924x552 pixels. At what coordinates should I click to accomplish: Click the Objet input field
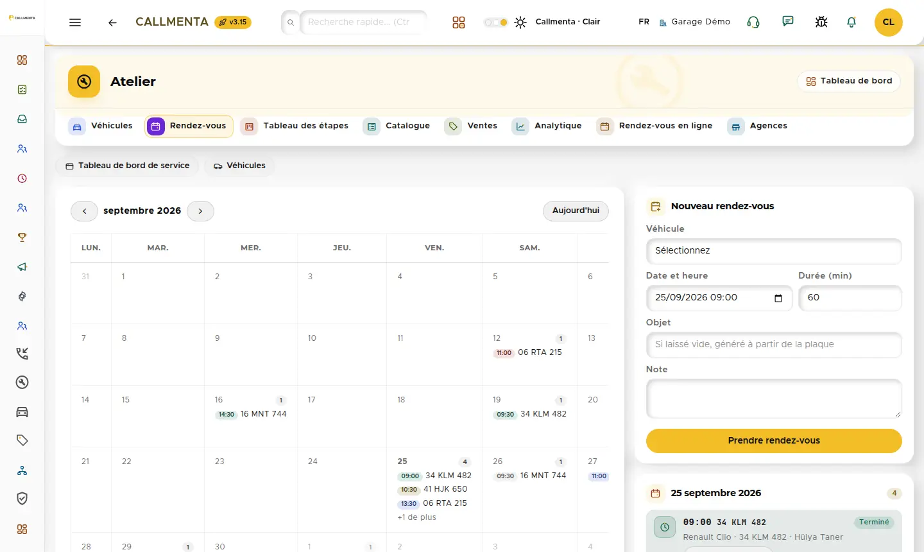point(774,345)
